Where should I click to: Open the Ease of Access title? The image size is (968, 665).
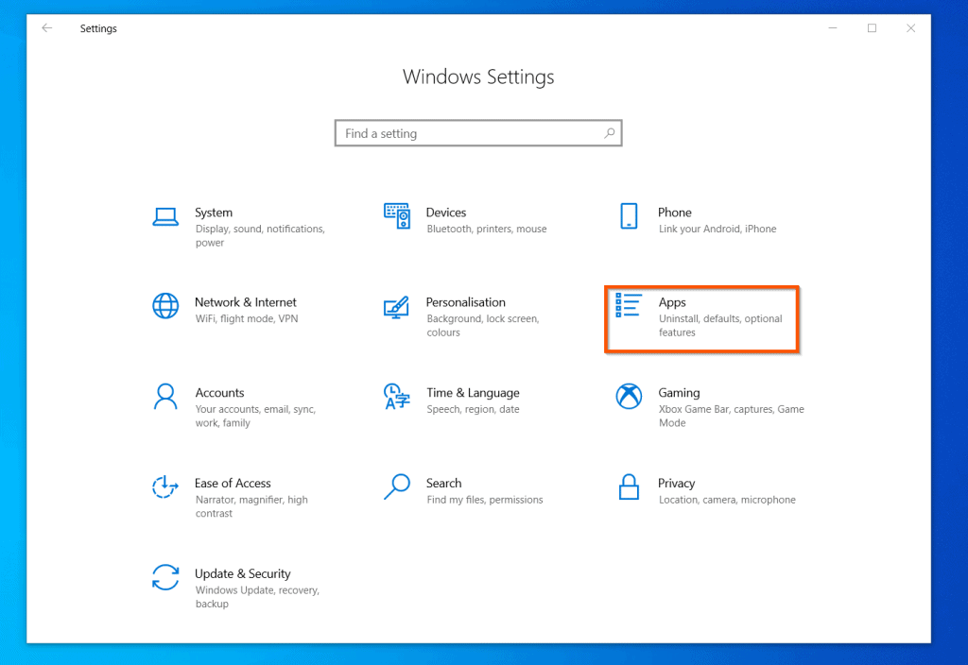[x=233, y=483]
